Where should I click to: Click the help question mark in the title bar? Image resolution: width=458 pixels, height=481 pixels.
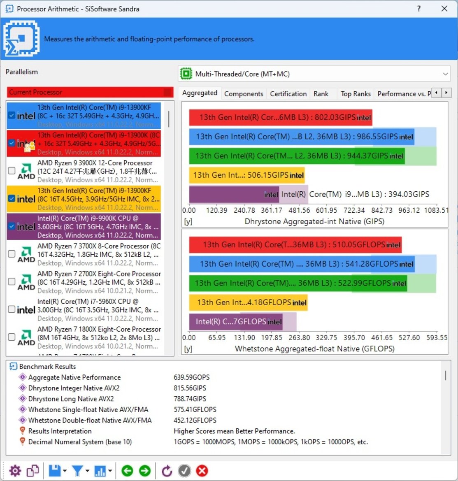tap(419, 9)
